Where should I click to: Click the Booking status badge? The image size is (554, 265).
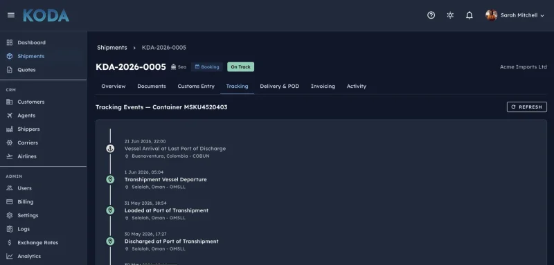point(207,66)
